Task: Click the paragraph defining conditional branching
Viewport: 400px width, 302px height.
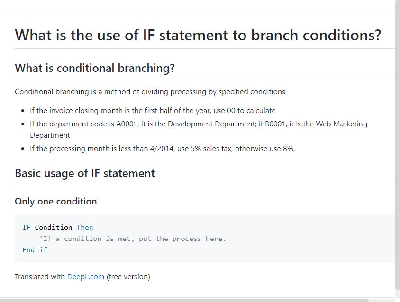Action: coord(150,92)
